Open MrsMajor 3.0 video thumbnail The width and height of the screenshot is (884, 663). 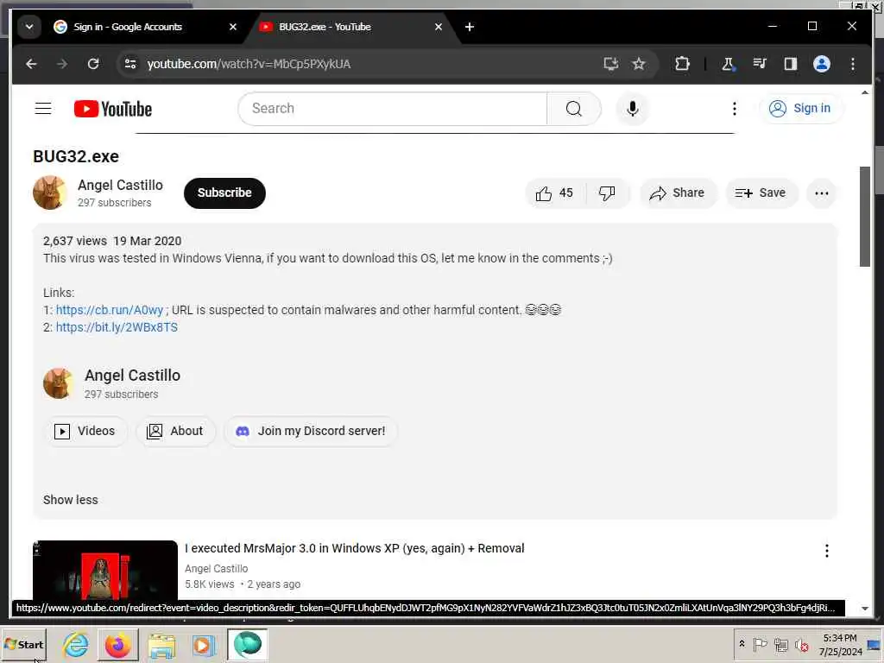point(105,570)
